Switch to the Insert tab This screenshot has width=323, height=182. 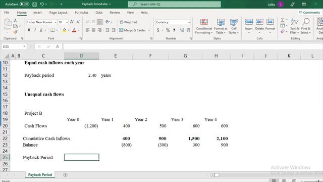(37, 12)
